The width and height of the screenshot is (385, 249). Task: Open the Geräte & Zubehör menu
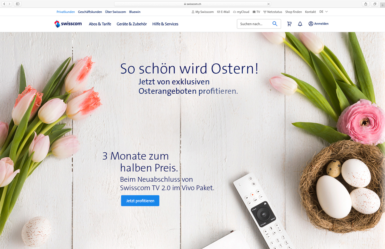pos(132,24)
